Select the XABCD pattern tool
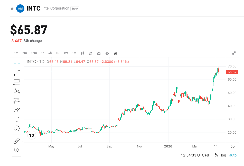 coord(16,91)
